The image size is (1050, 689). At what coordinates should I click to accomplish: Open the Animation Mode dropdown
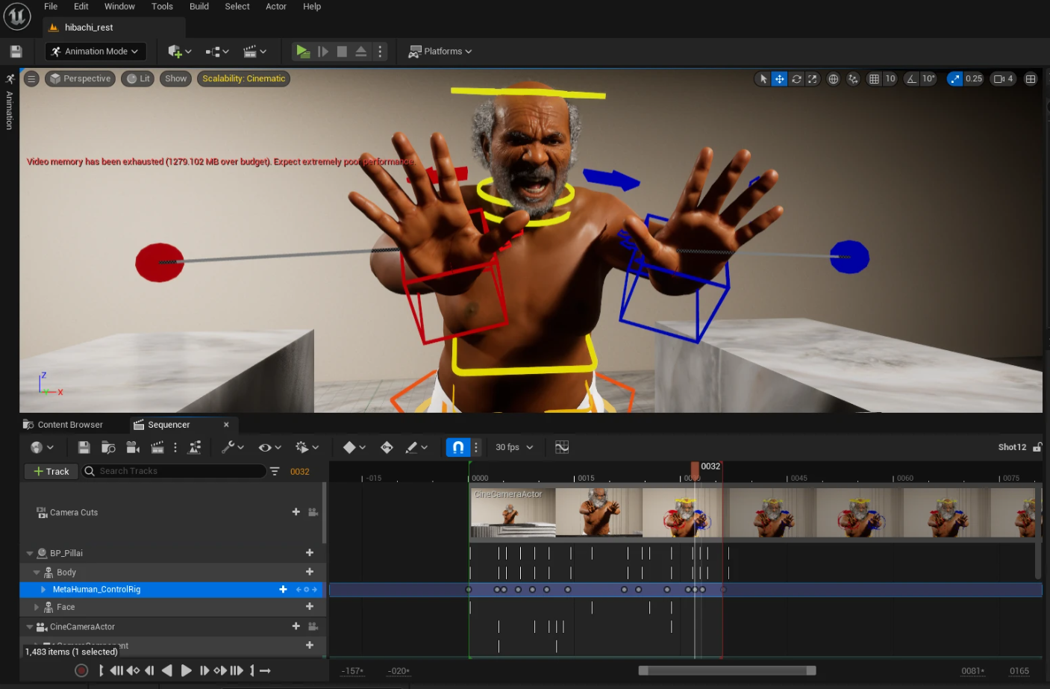pos(96,52)
